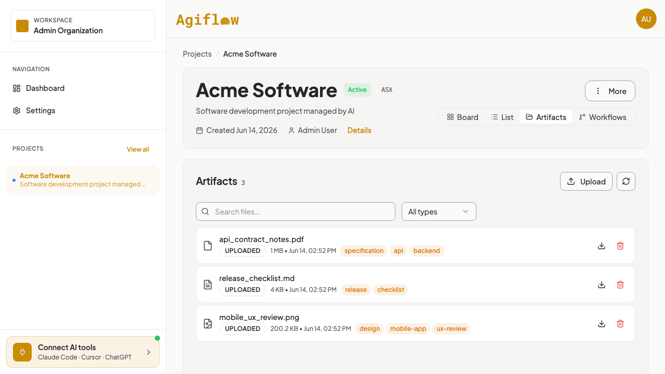
Task: Click the mobile_ux_review.png file name
Action: (x=259, y=317)
